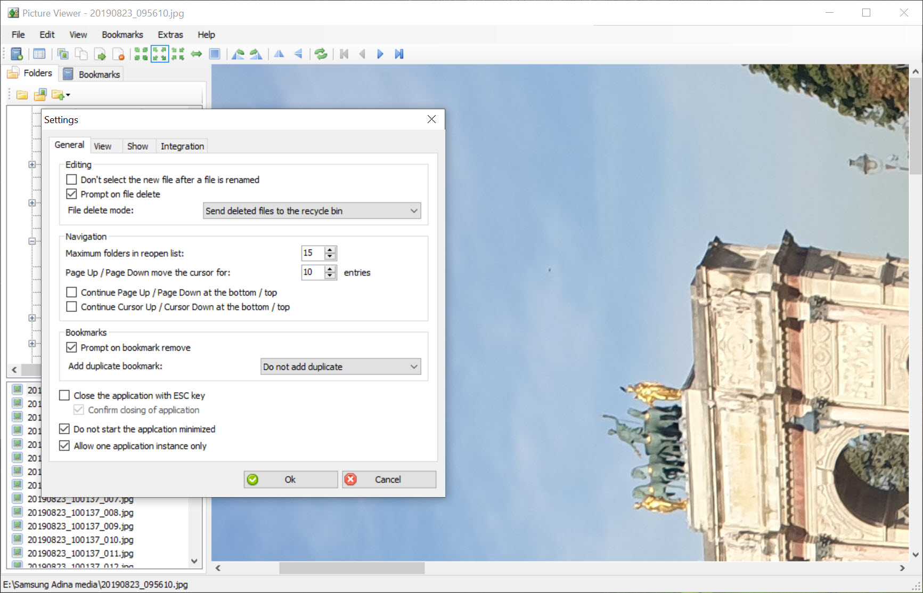Image resolution: width=923 pixels, height=593 pixels.
Task: Cancel the Settings dialog
Action: pos(388,480)
